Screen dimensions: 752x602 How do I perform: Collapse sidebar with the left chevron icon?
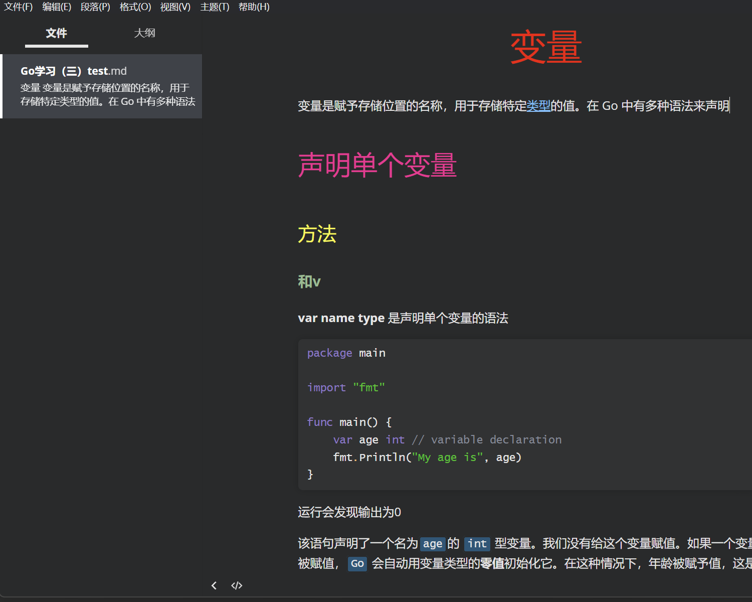pyautogui.click(x=214, y=585)
